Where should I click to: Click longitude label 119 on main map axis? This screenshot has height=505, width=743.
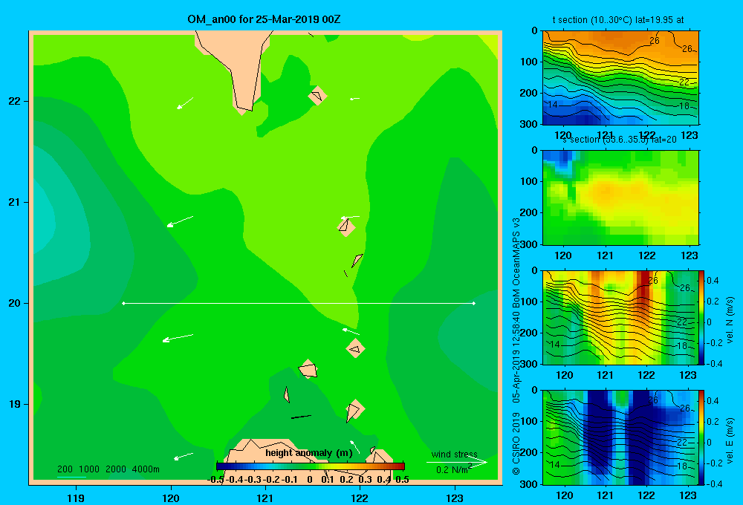(x=76, y=498)
